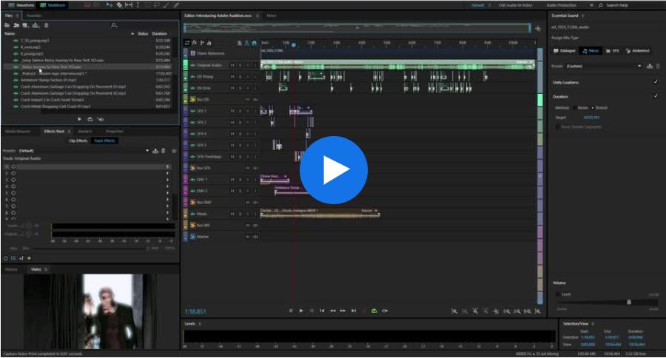
Task: Click the Pause button in transport controls
Action: point(312,311)
